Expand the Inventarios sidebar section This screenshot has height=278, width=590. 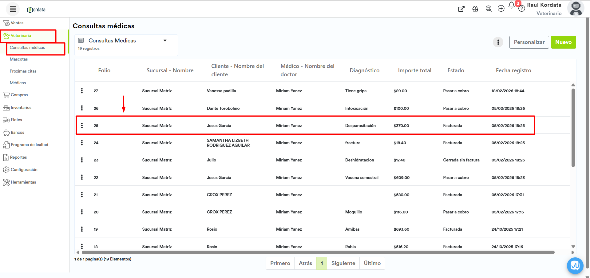click(x=21, y=108)
